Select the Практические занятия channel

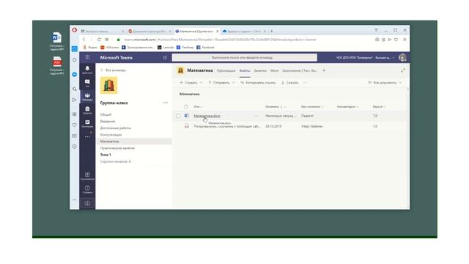coord(117,148)
